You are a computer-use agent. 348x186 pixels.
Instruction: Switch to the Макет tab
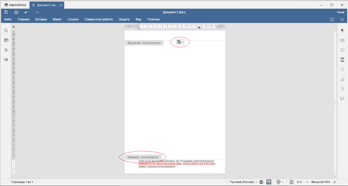pyautogui.click(x=57, y=19)
